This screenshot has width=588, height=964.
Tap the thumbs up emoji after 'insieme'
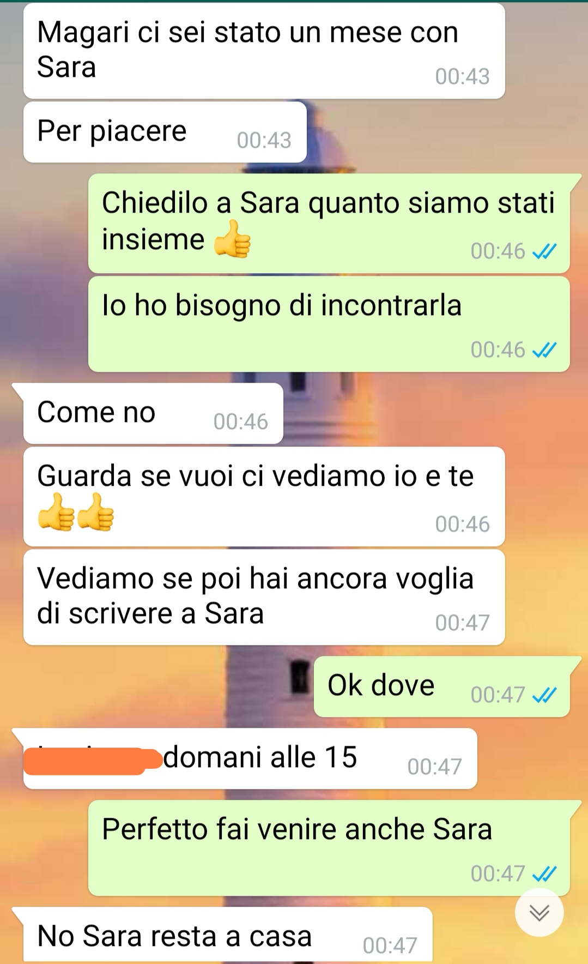point(232,239)
